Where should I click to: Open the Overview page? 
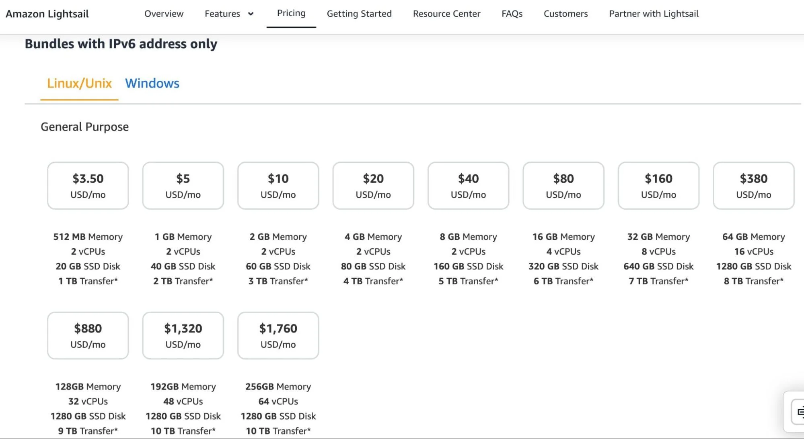point(163,13)
